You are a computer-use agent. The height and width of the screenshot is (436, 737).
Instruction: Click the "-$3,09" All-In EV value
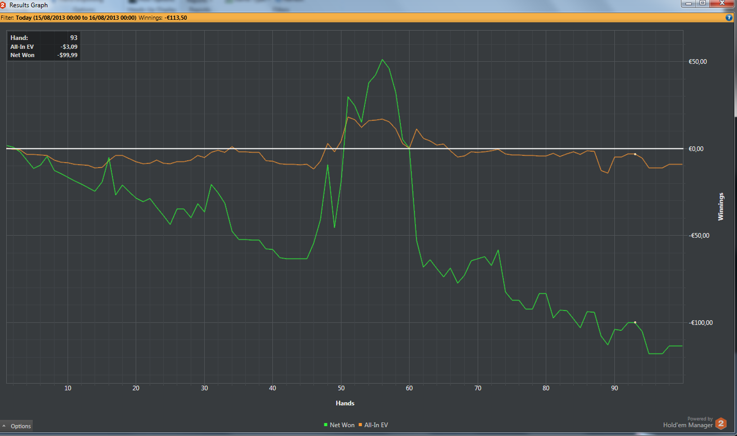click(x=69, y=47)
